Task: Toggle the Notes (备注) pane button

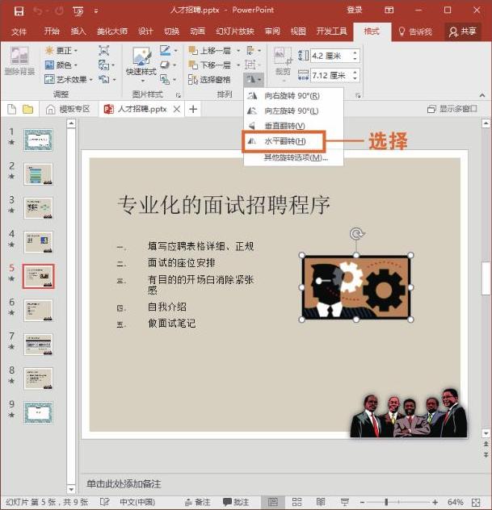Action: pyautogui.click(x=198, y=502)
